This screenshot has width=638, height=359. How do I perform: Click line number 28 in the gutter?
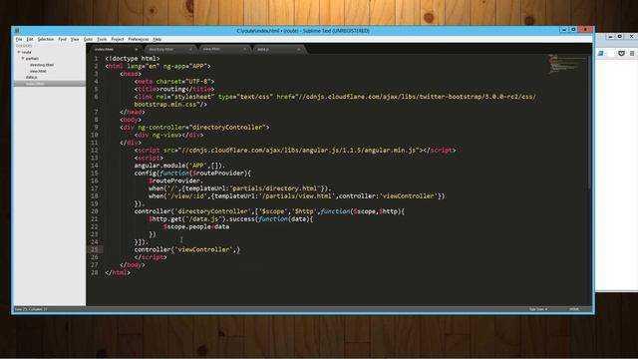coord(95,272)
